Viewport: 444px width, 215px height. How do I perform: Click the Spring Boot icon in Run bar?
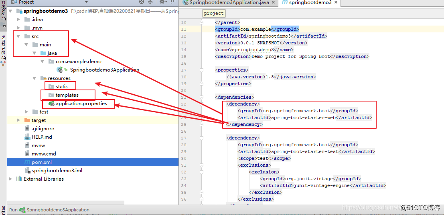(22, 210)
